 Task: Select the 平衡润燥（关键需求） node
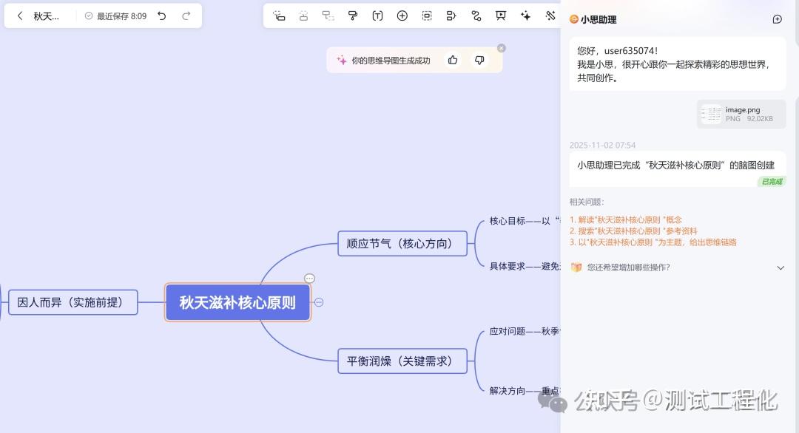click(402, 361)
